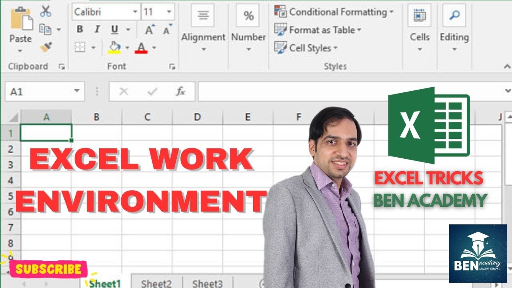
Task: Click the Borders icon
Action: click(80, 48)
